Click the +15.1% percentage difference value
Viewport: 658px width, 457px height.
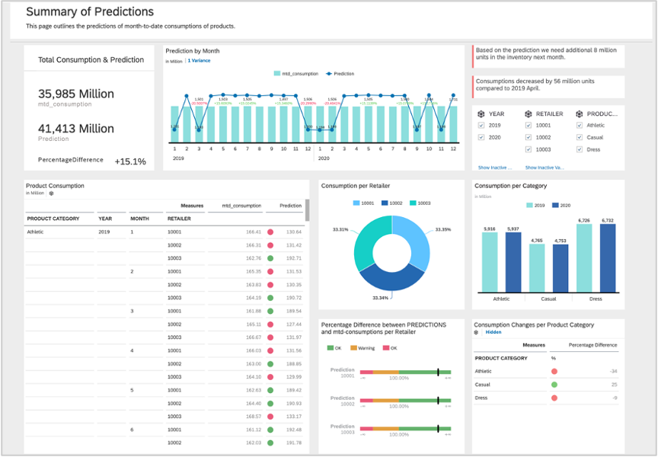pos(130,161)
